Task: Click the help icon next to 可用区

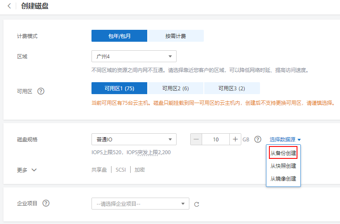Action: coord(41,91)
